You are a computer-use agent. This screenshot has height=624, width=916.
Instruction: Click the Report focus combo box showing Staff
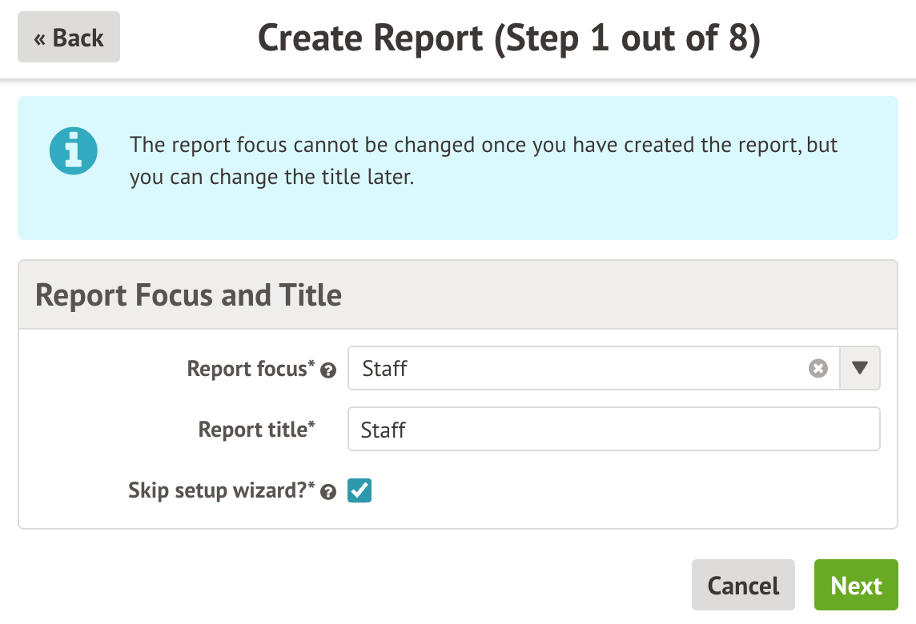(577, 369)
